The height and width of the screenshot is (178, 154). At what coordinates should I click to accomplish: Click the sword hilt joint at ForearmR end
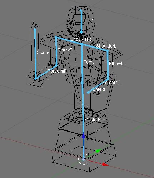point(35,79)
